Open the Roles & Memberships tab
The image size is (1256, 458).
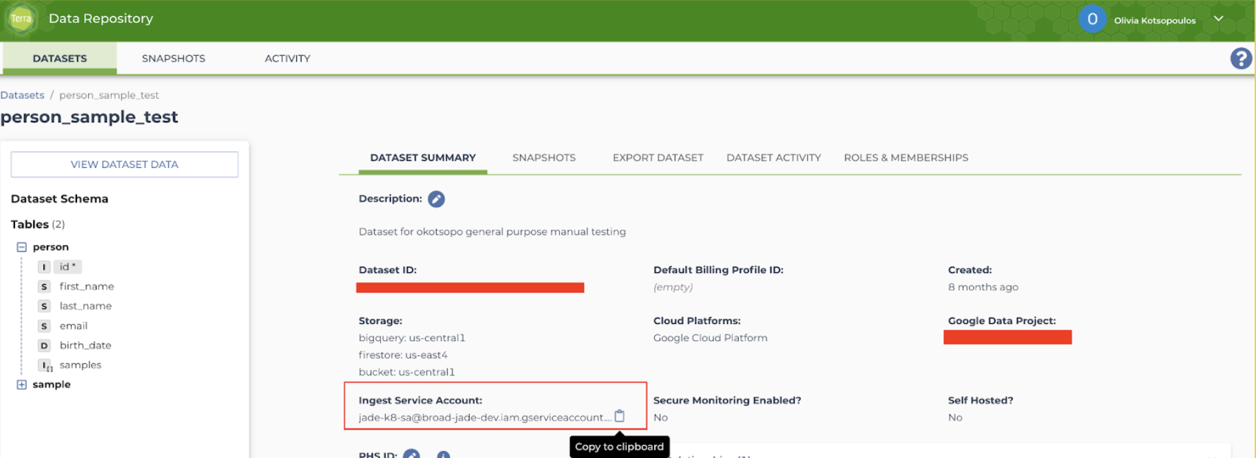coord(906,157)
